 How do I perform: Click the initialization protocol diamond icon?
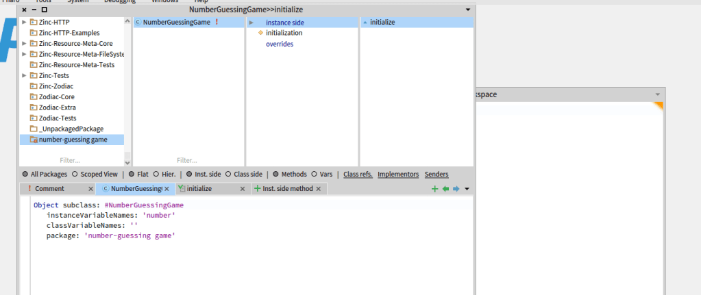[x=260, y=33]
